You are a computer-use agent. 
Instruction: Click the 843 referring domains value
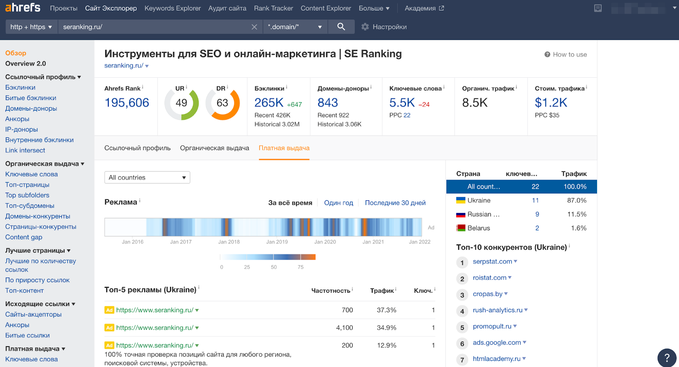coord(328,103)
